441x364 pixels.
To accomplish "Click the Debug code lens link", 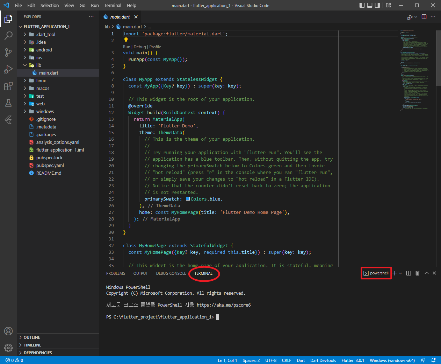I will pos(140,47).
